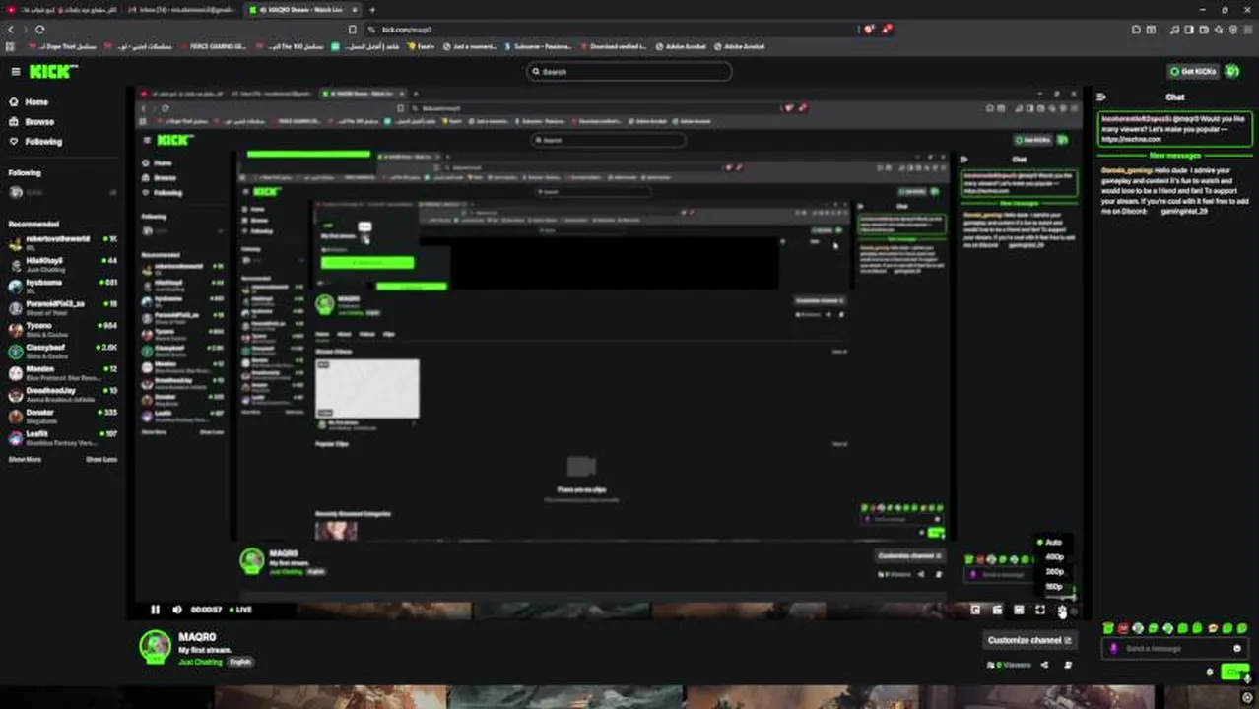
Task: Open Tycono recommended channel
Action: (x=61, y=329)
